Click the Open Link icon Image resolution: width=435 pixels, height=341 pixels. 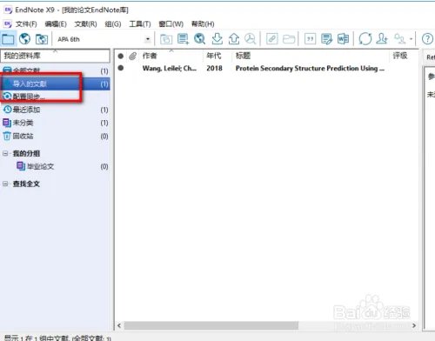pyautogui.click(x=272, y=39)
